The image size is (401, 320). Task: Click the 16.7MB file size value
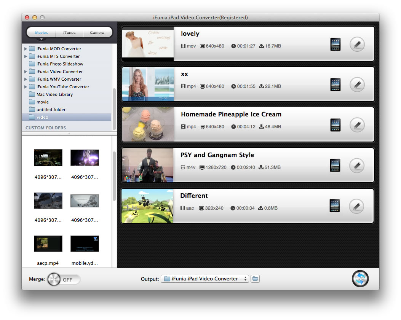pyautogui.click(x=273, y=46)
